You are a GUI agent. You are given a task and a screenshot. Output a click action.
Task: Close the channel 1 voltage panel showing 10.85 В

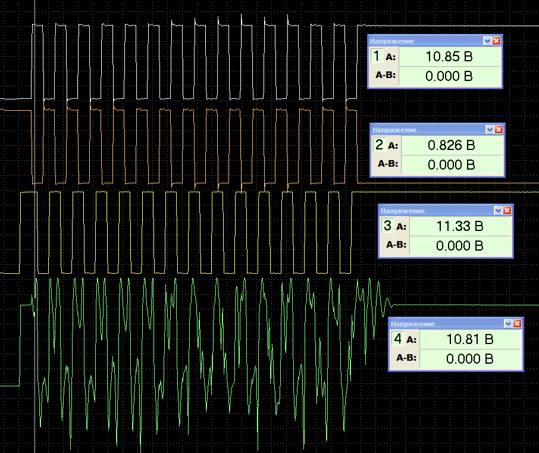[496, 41]
